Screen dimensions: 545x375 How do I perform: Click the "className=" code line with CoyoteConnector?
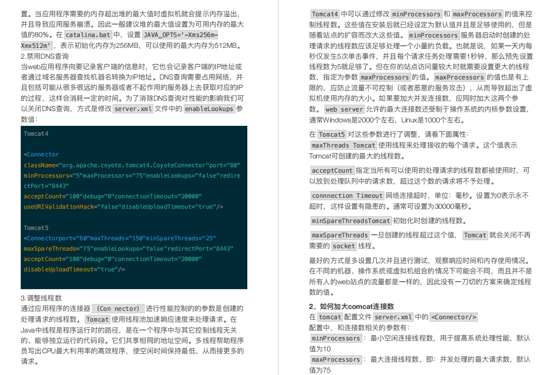(132, 165)
